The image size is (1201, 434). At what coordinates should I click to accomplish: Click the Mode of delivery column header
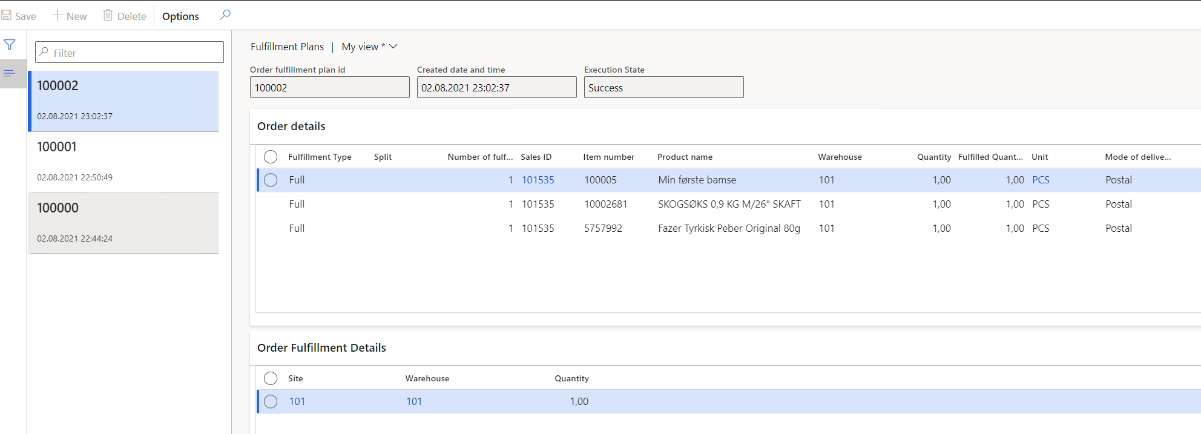1137,157
